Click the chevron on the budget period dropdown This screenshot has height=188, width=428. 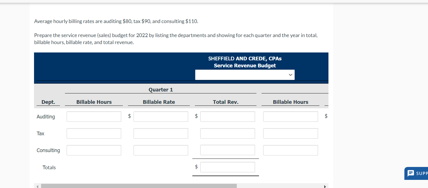290,75
